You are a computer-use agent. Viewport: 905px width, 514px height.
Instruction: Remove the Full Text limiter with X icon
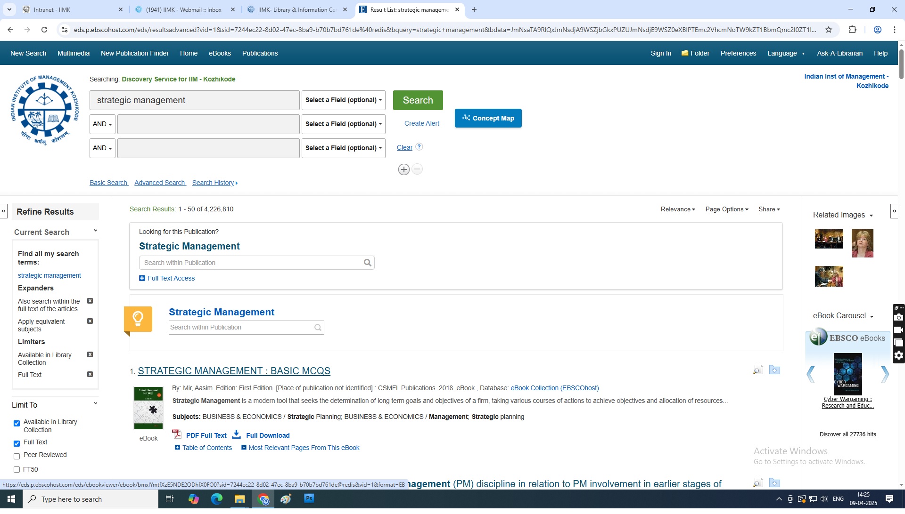click(90, 375)
